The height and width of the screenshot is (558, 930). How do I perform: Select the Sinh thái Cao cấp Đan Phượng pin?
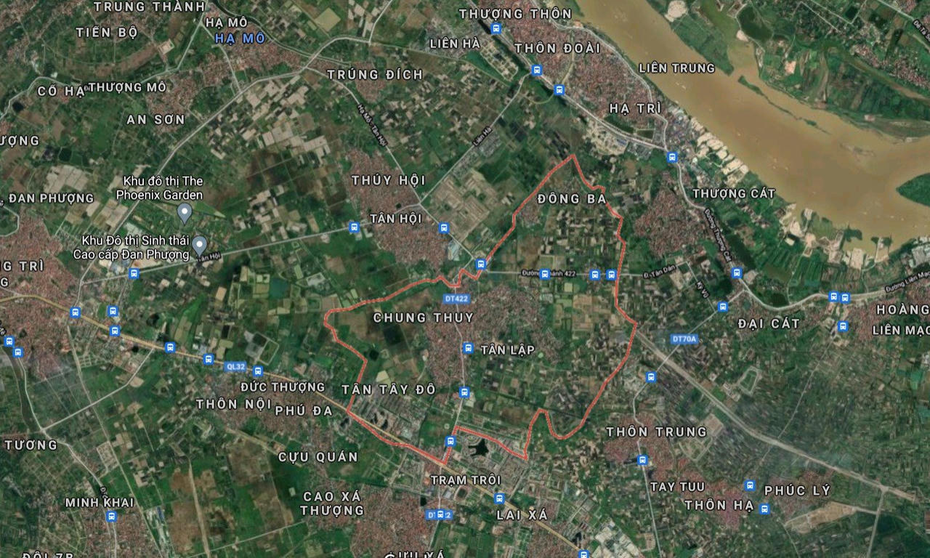pyautogui.click(x=199, y=245)
